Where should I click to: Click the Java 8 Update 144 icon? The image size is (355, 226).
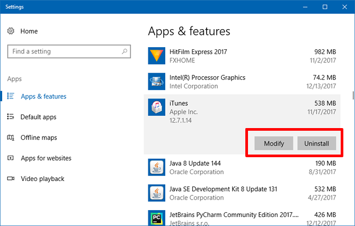(x=157, y=167)
